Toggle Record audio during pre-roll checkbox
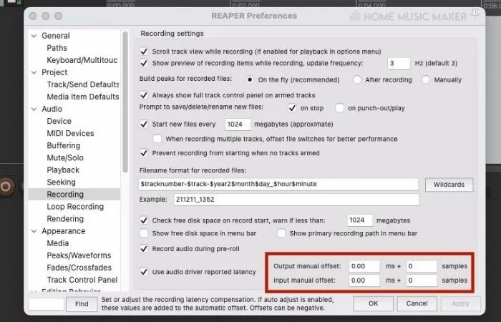The image size is (501, 322). click(x=144, y=248)
